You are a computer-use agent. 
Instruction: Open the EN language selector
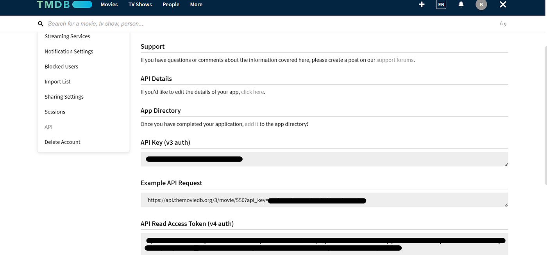point(441,5)
